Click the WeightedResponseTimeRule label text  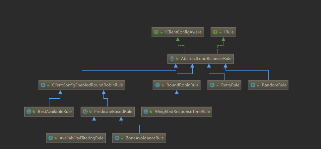click(x=182, y=112)
